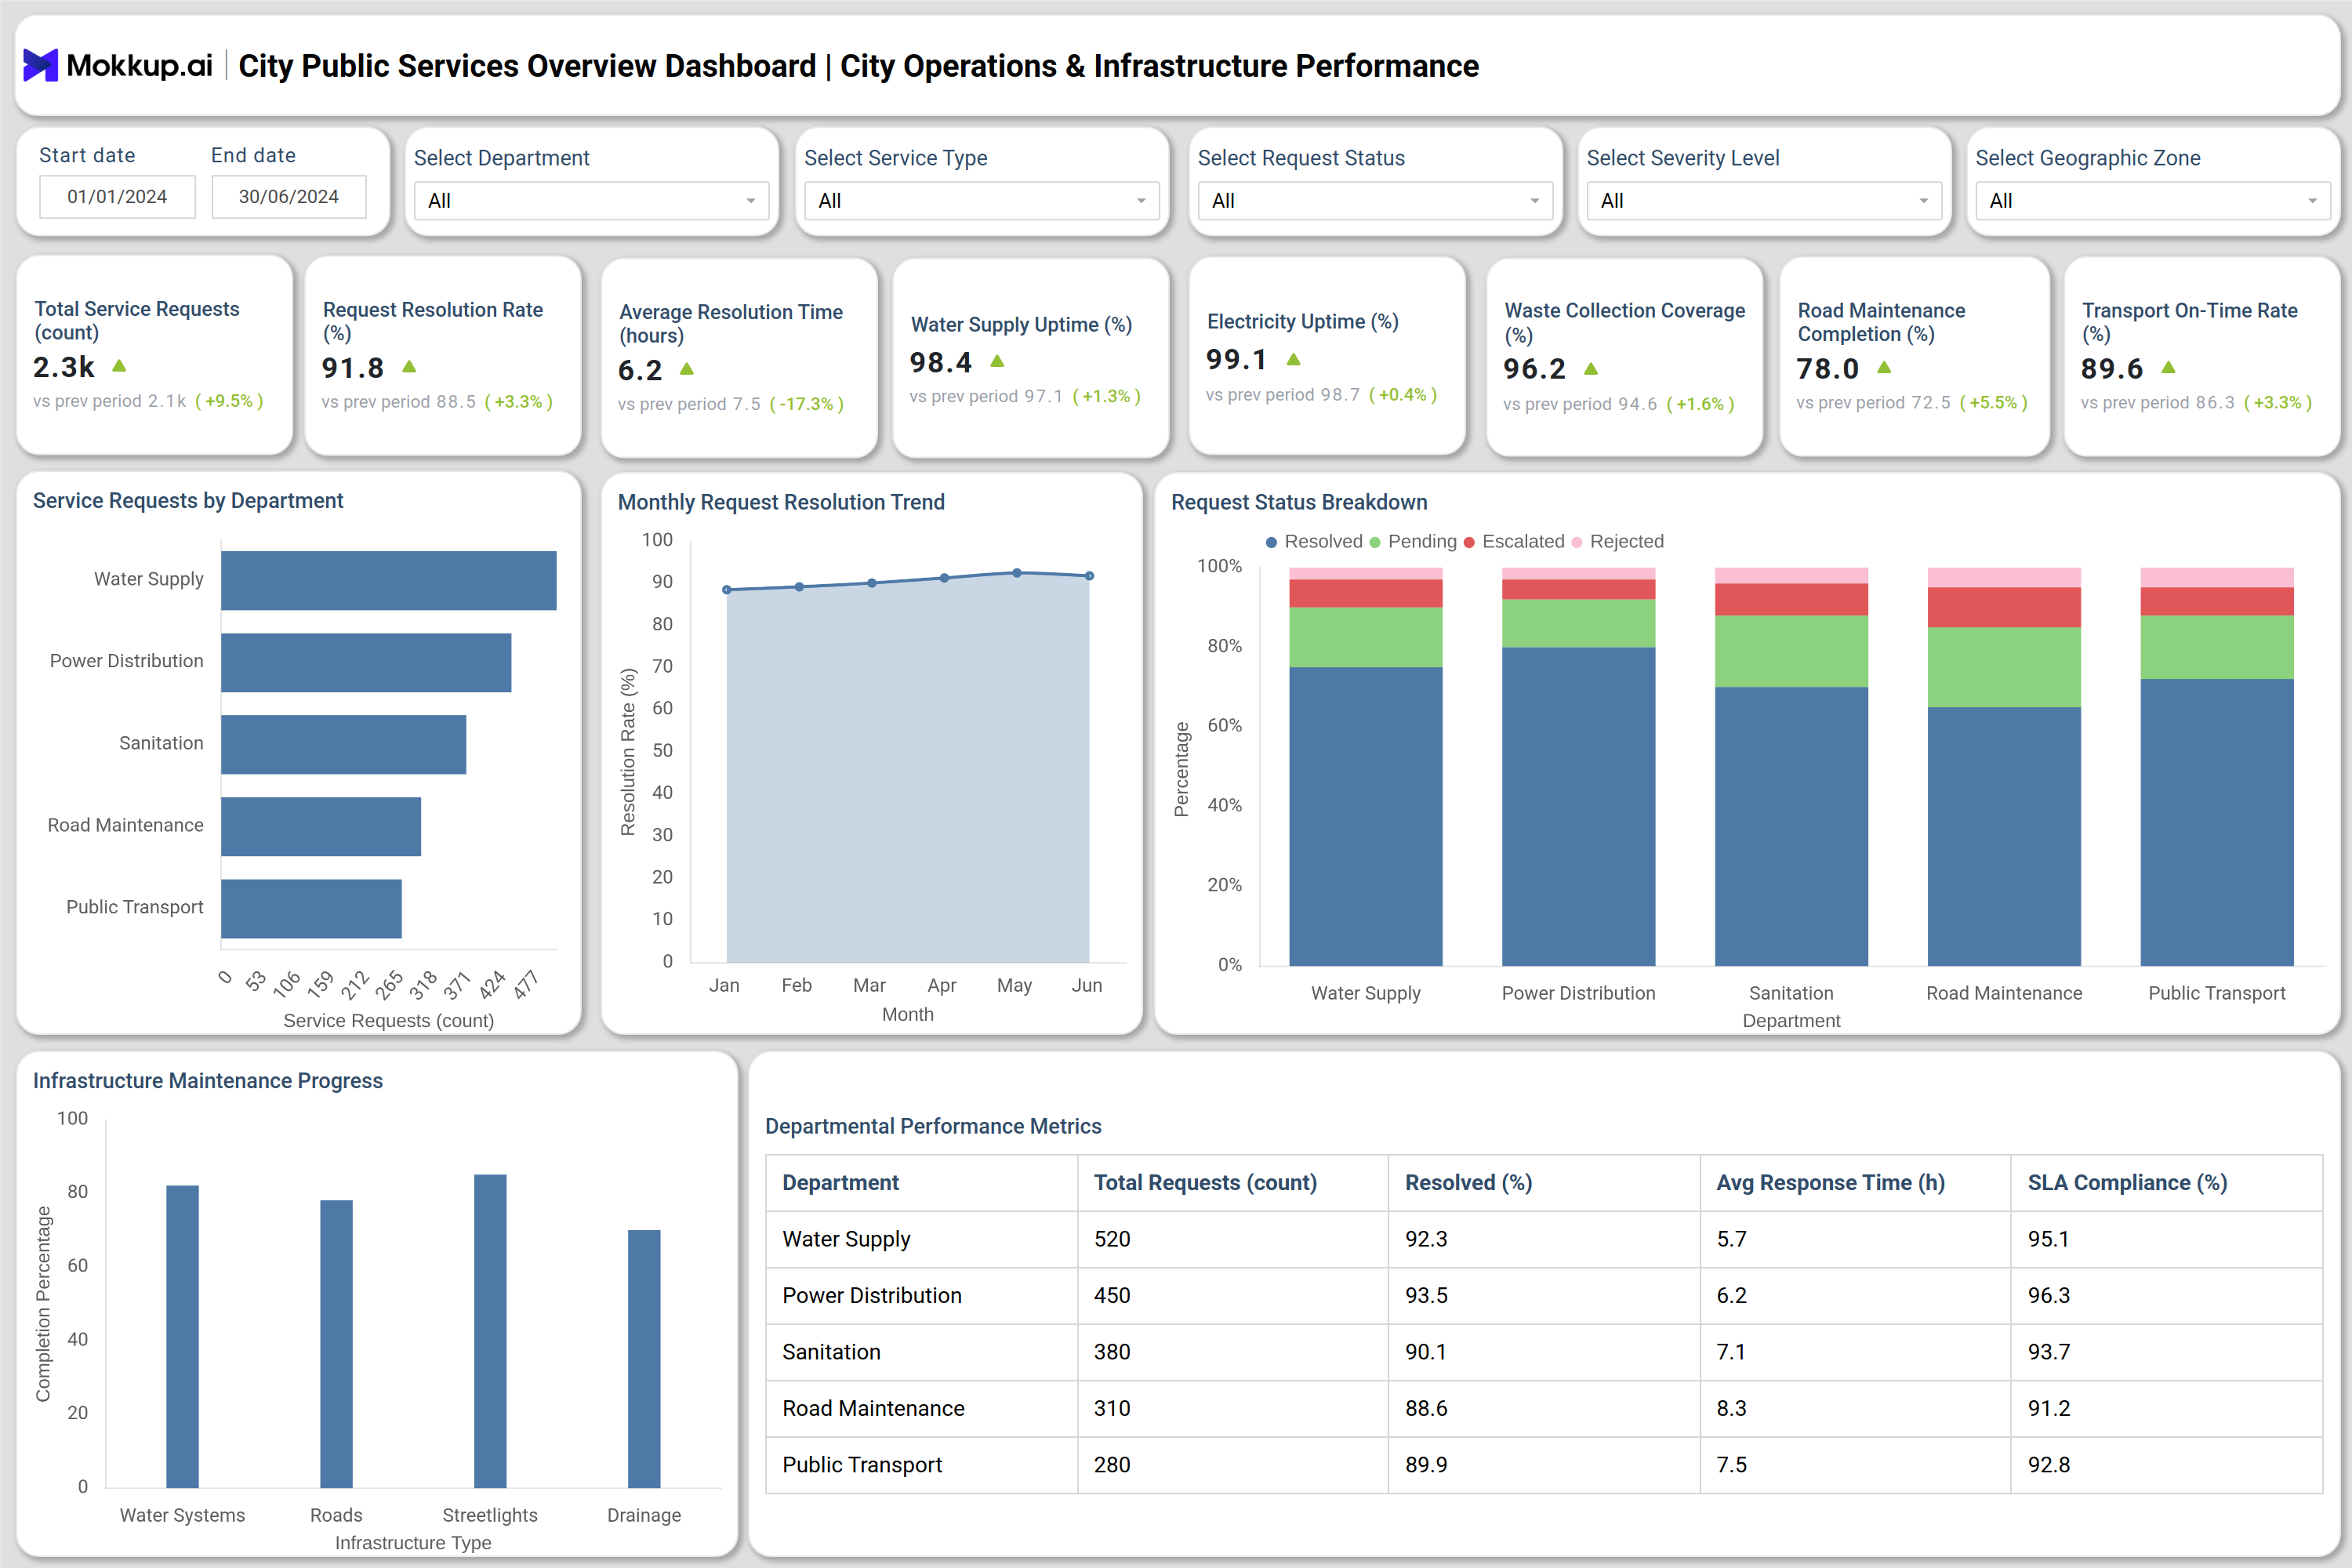Click the up arrow by Road Maintenance Completion 78.0

tap(1884, 368)
